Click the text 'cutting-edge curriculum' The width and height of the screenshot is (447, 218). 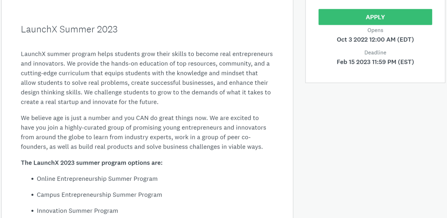(55, 73)
